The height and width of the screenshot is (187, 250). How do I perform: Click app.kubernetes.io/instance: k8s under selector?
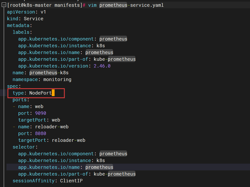coord(62,160)
